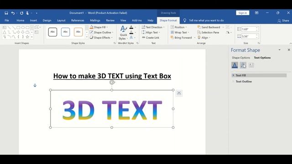Select the triangle shape in gallery
Viewport: 292px width, 164px height.
5,32
